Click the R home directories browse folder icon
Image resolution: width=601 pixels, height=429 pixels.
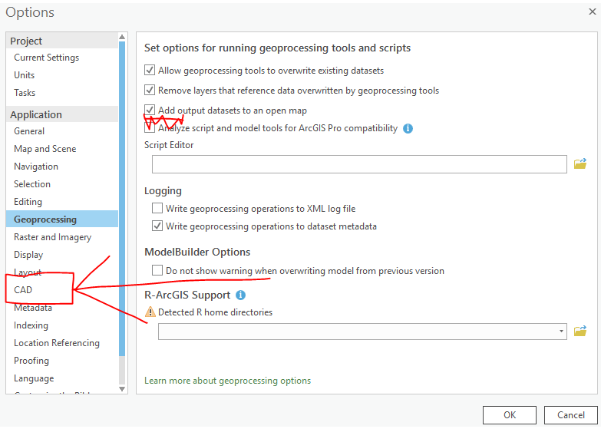[x=580, y=331]
